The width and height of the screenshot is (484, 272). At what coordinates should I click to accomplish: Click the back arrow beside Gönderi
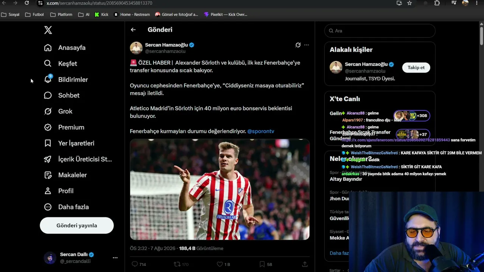(x=133, y=29)
